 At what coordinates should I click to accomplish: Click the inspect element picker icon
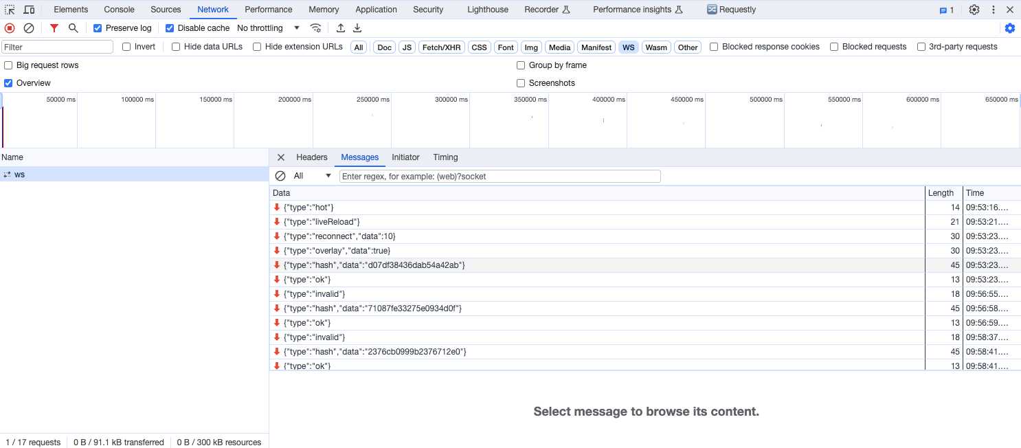pos(10,10)
